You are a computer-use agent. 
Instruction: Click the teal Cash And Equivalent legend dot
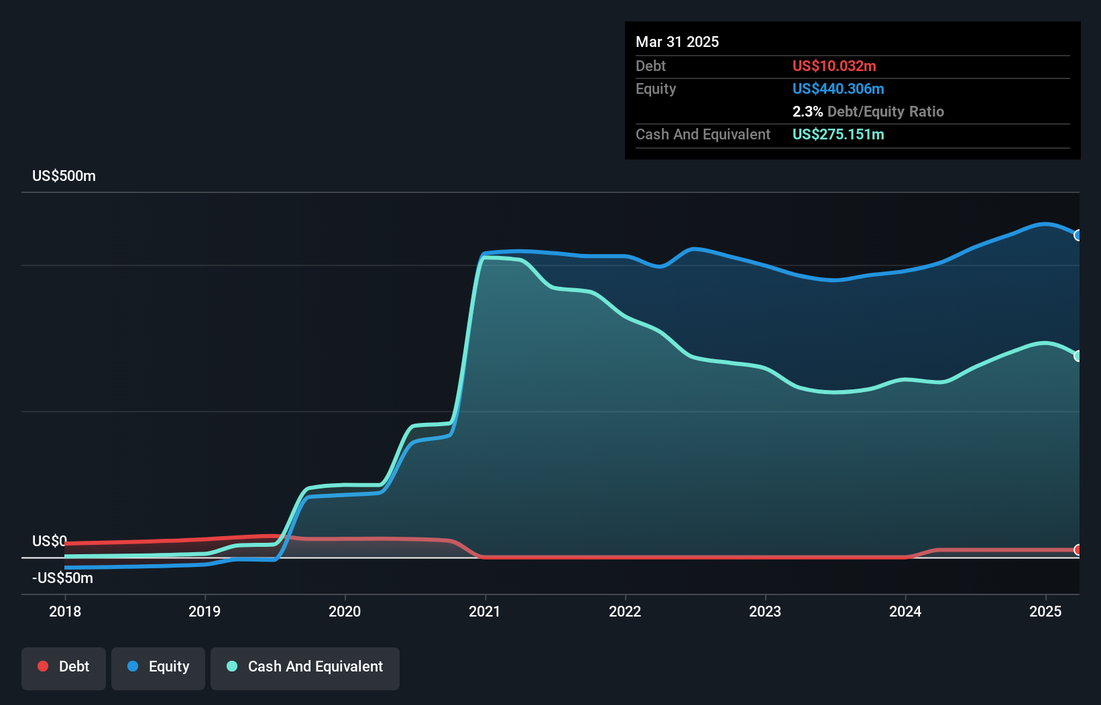(x=231, y=666)
